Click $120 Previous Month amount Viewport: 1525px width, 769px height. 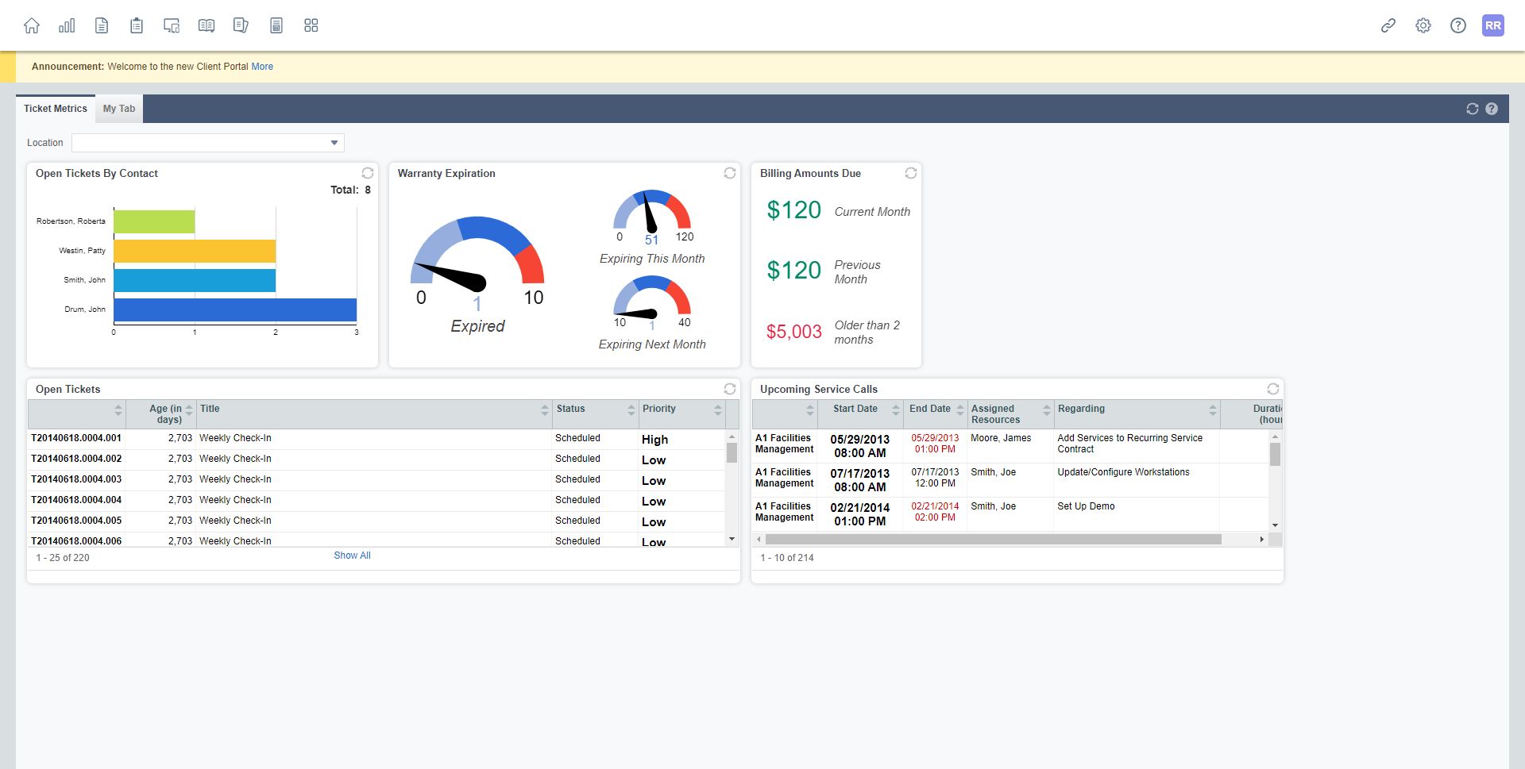click(x=793, y=271)
